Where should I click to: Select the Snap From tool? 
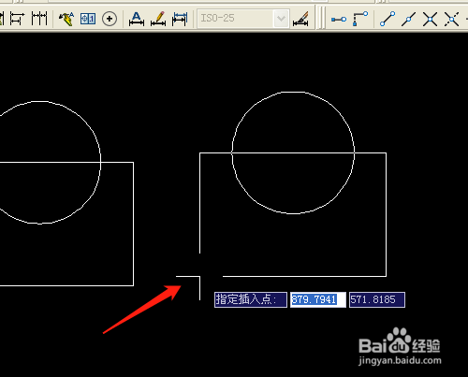[x=360, y=19]
